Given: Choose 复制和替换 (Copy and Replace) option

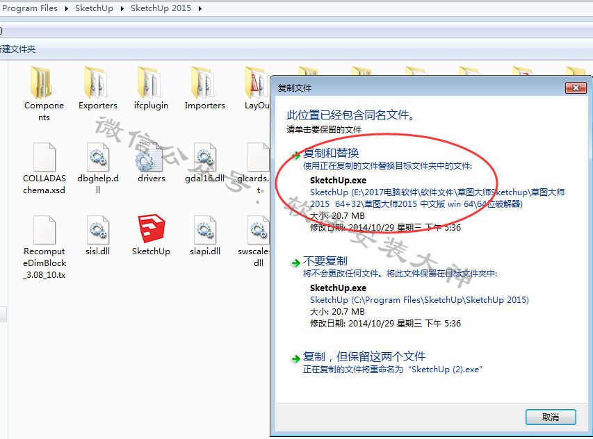Looking at the screenshot, I should point(331,153).
